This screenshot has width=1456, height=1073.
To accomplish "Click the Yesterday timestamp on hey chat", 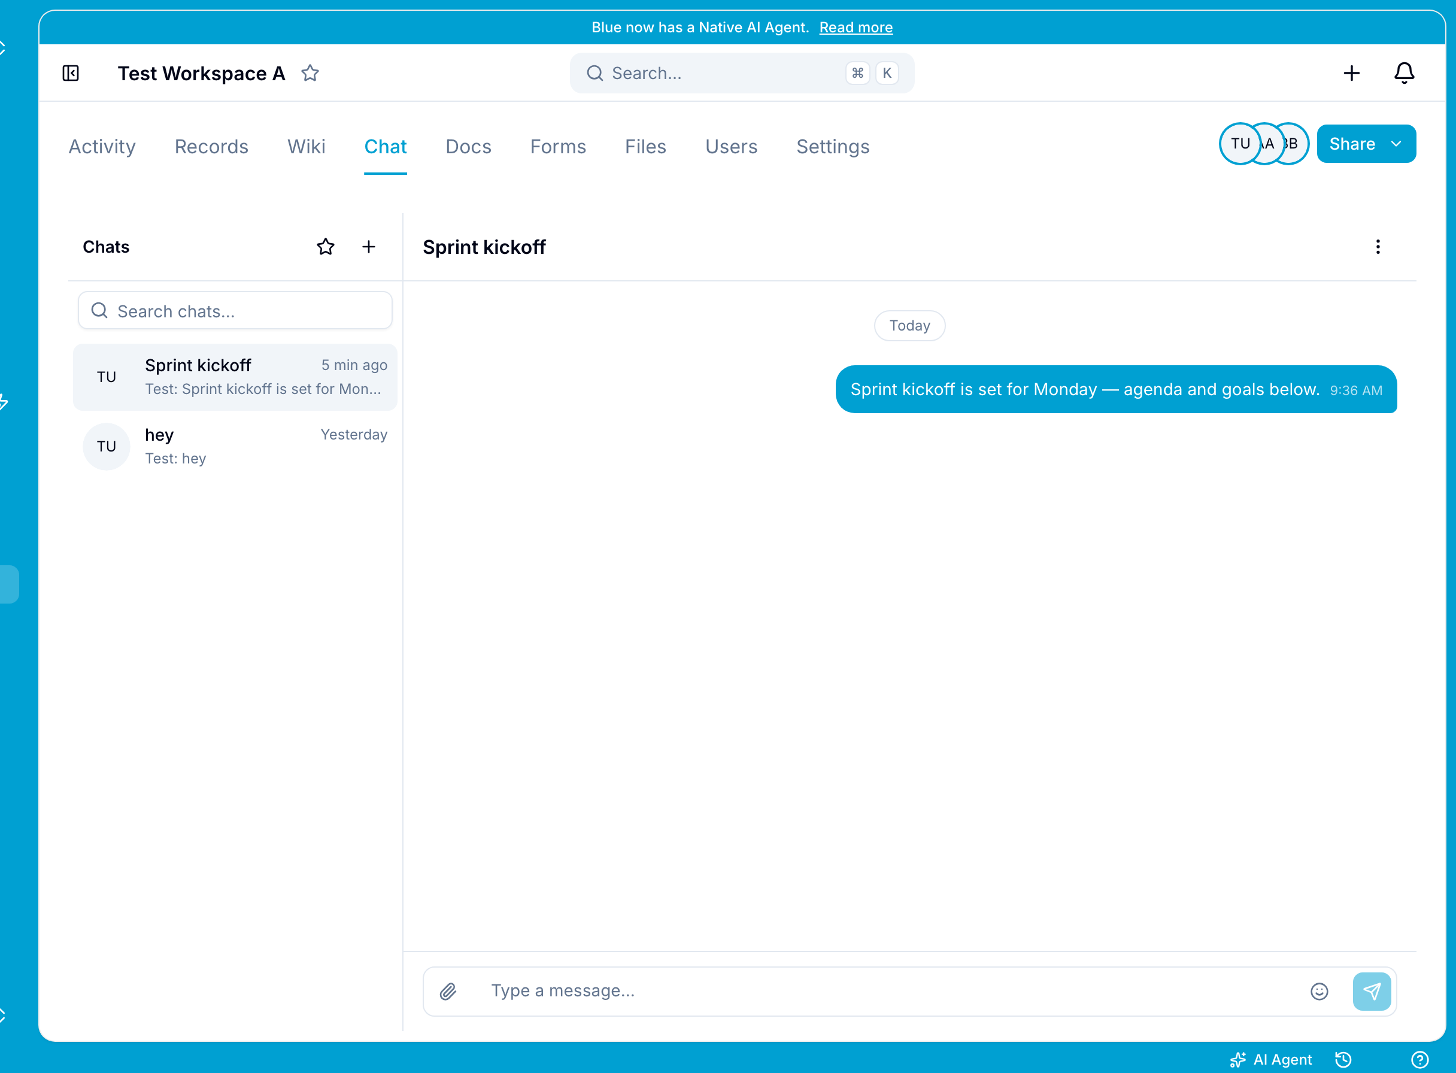I will [x=354, y=435].
